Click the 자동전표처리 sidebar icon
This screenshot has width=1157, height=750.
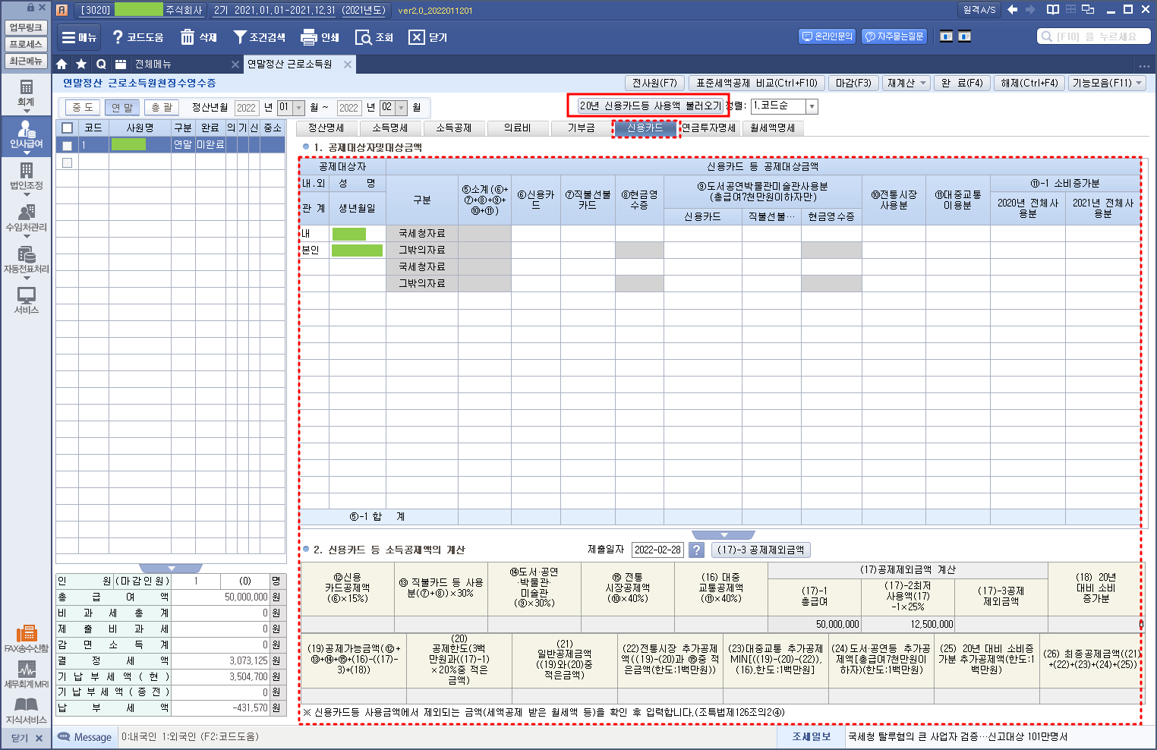(27, 259)
